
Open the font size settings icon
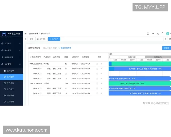(x=153, y=33)
